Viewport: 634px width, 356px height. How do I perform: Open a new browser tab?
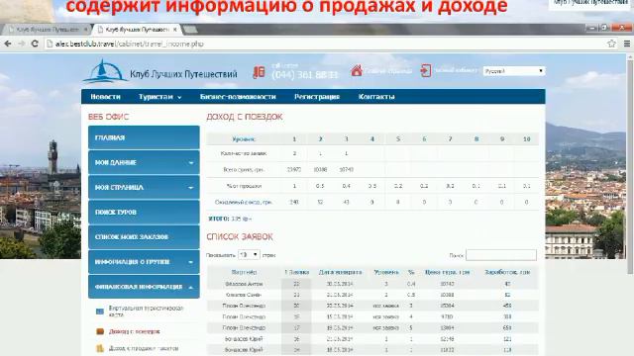click(x=190, y=30)
